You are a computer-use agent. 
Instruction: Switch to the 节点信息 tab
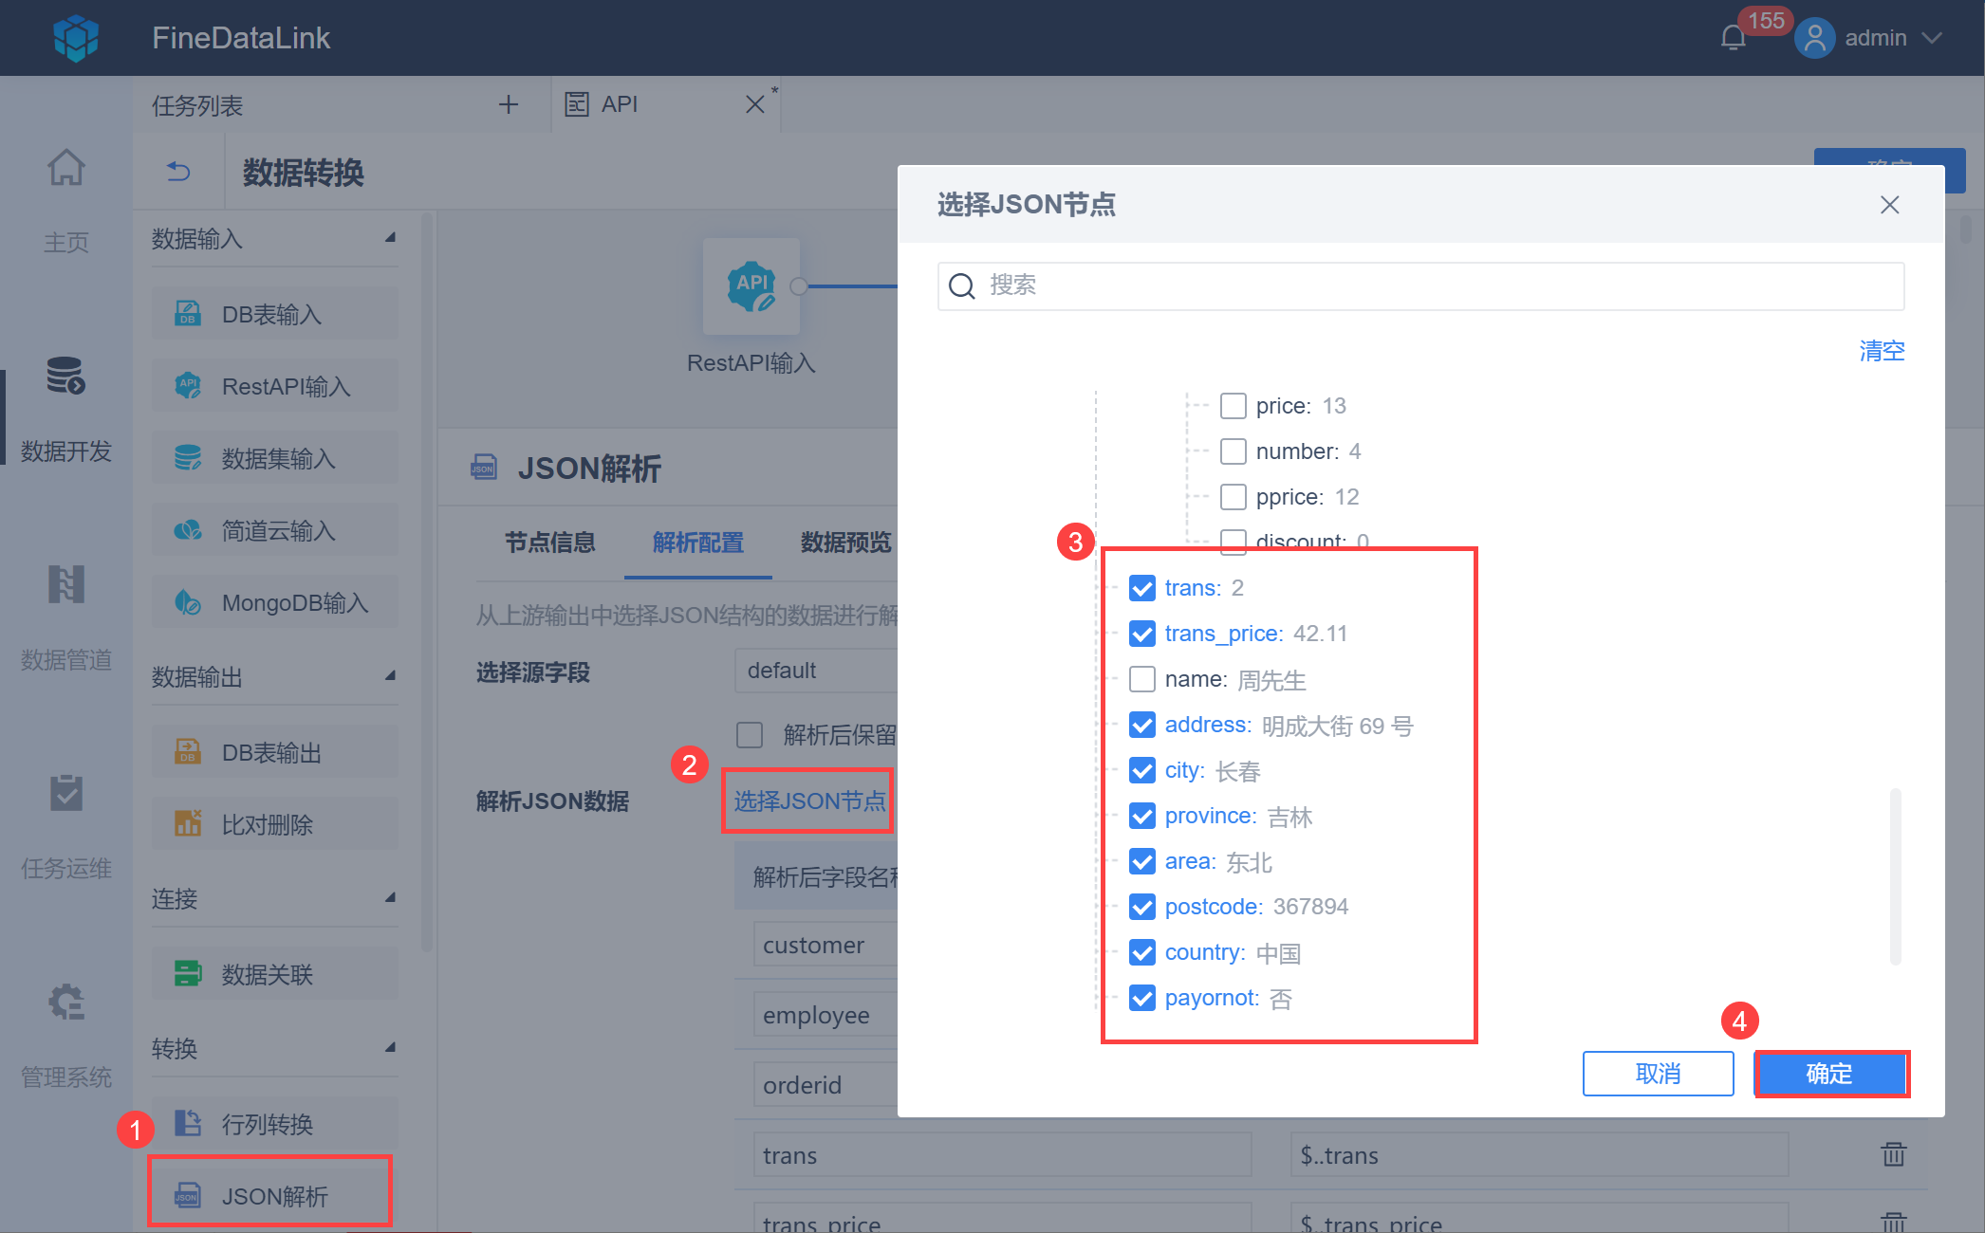click(x=550, y=543)
